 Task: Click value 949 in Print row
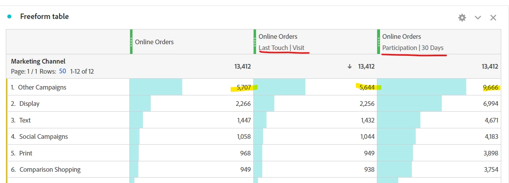click(x=369, y=153)
